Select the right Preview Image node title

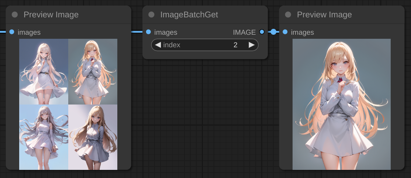[x=324, y=15]
